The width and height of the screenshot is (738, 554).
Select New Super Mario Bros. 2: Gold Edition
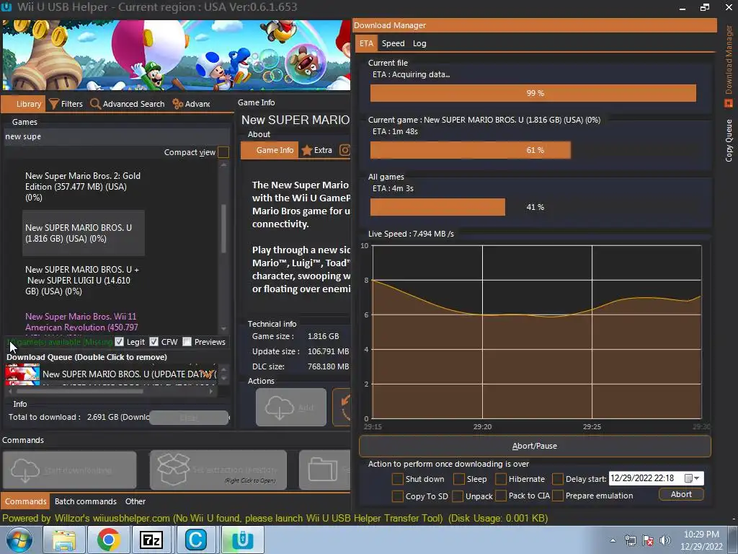[x=84, y=187]
